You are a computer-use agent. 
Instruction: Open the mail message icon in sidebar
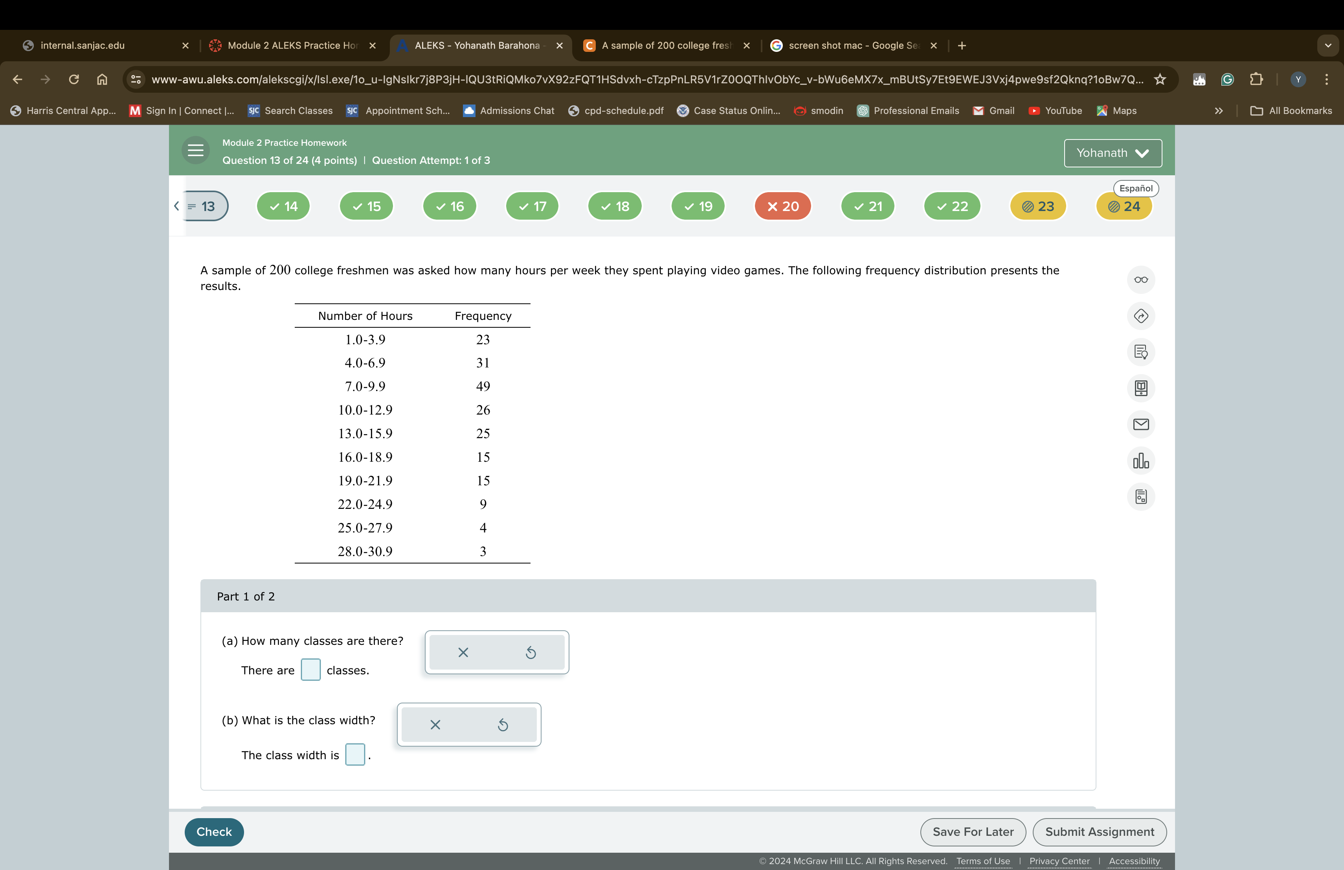[x=1140, y=424]
